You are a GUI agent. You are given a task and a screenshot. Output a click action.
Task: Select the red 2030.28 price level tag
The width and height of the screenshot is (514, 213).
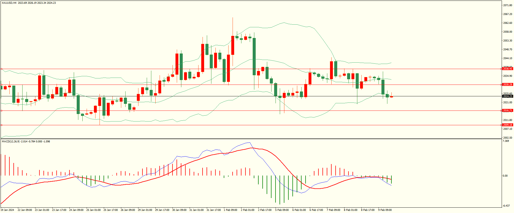[508, 85]
